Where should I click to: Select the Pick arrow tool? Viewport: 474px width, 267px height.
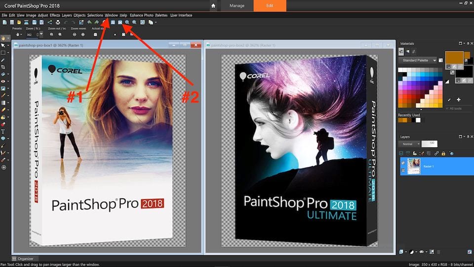pos(3,45)
